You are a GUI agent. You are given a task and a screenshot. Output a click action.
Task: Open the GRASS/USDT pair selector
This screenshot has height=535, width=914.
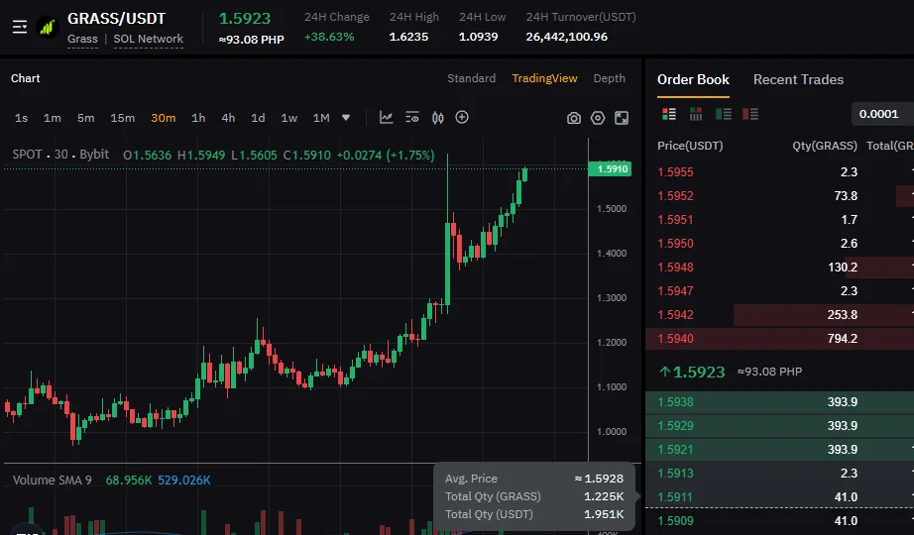click(117, 19)
